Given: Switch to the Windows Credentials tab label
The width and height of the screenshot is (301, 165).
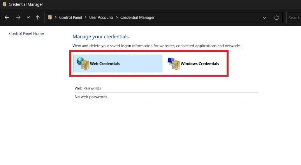Looking at the screenshot, I should (200, 64).
